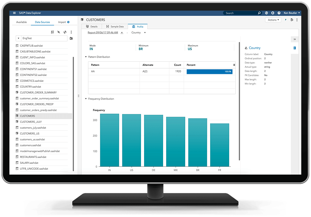
Task: Switch to the Available tab
Action: tap(21, 22)
